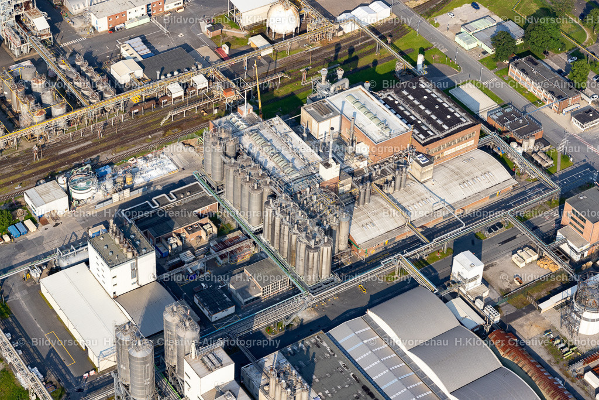Click the parking lot with cars at top right
599x400 pixels.
coord(462,16)
